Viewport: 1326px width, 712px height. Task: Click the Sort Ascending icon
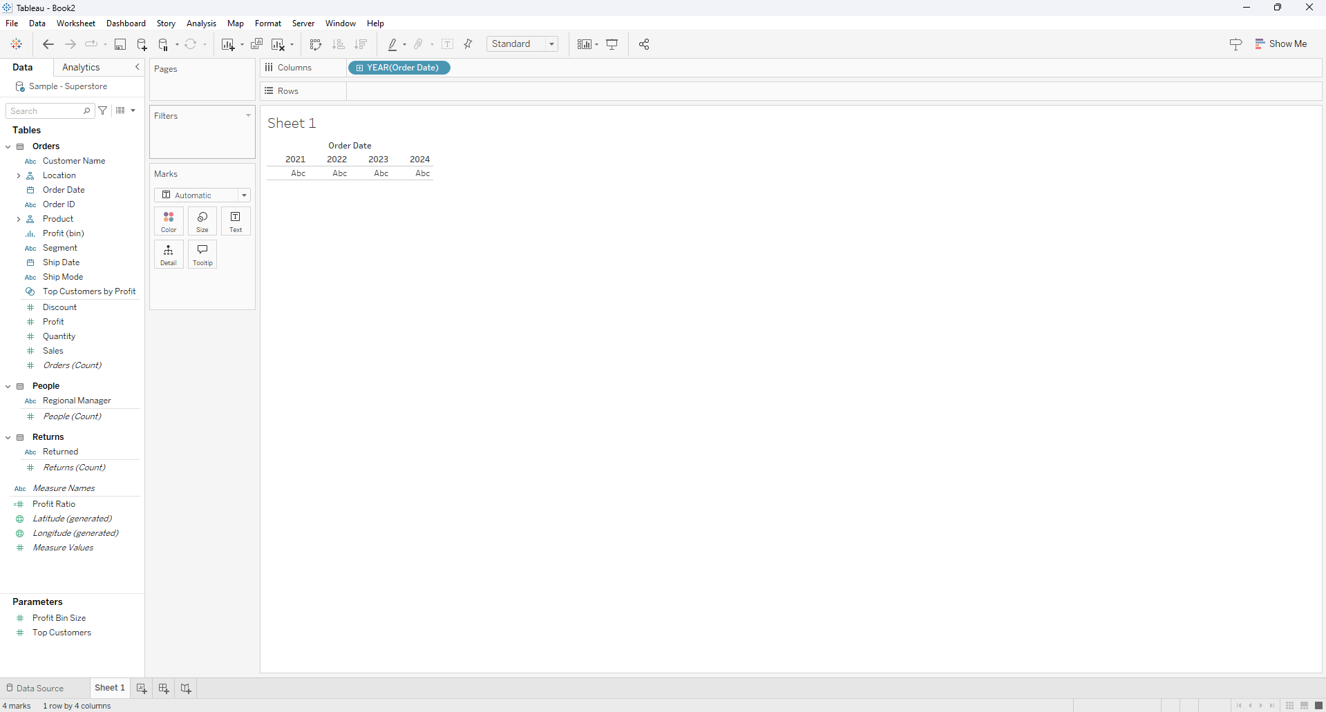coord(339,44)
